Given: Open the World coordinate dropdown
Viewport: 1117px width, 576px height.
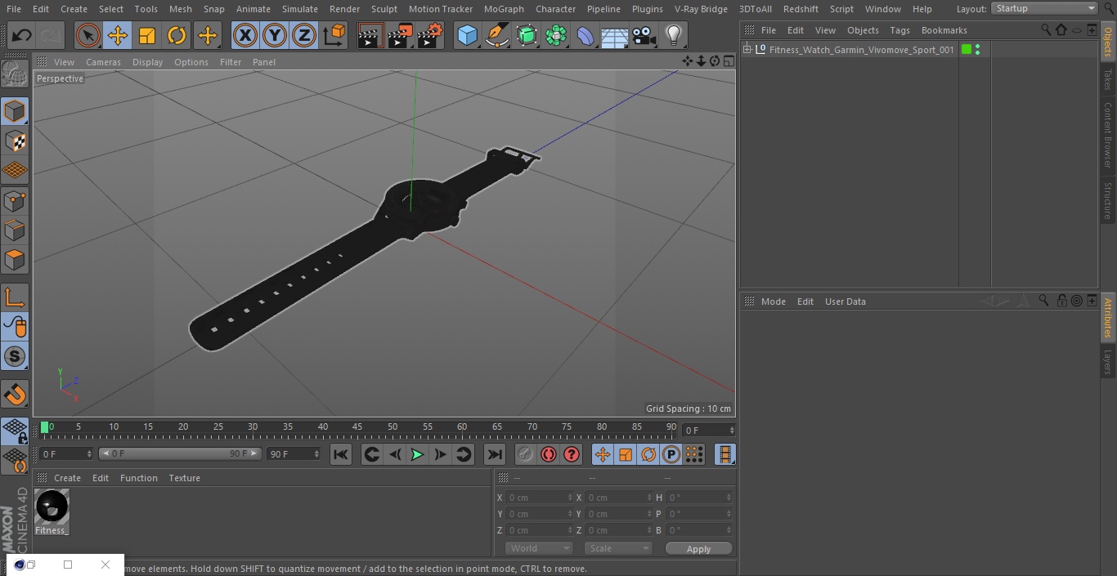Looking at the screenshot, I should coord(539,548).
